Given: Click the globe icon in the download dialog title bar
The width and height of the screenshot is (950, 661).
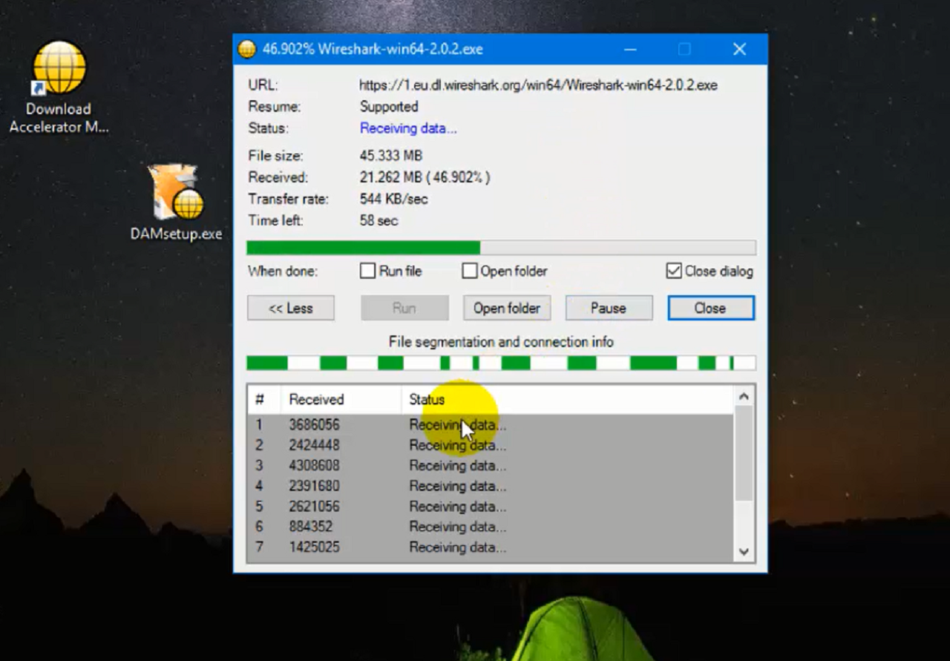Looking at the screenshot, I should (x=246, y=50).
